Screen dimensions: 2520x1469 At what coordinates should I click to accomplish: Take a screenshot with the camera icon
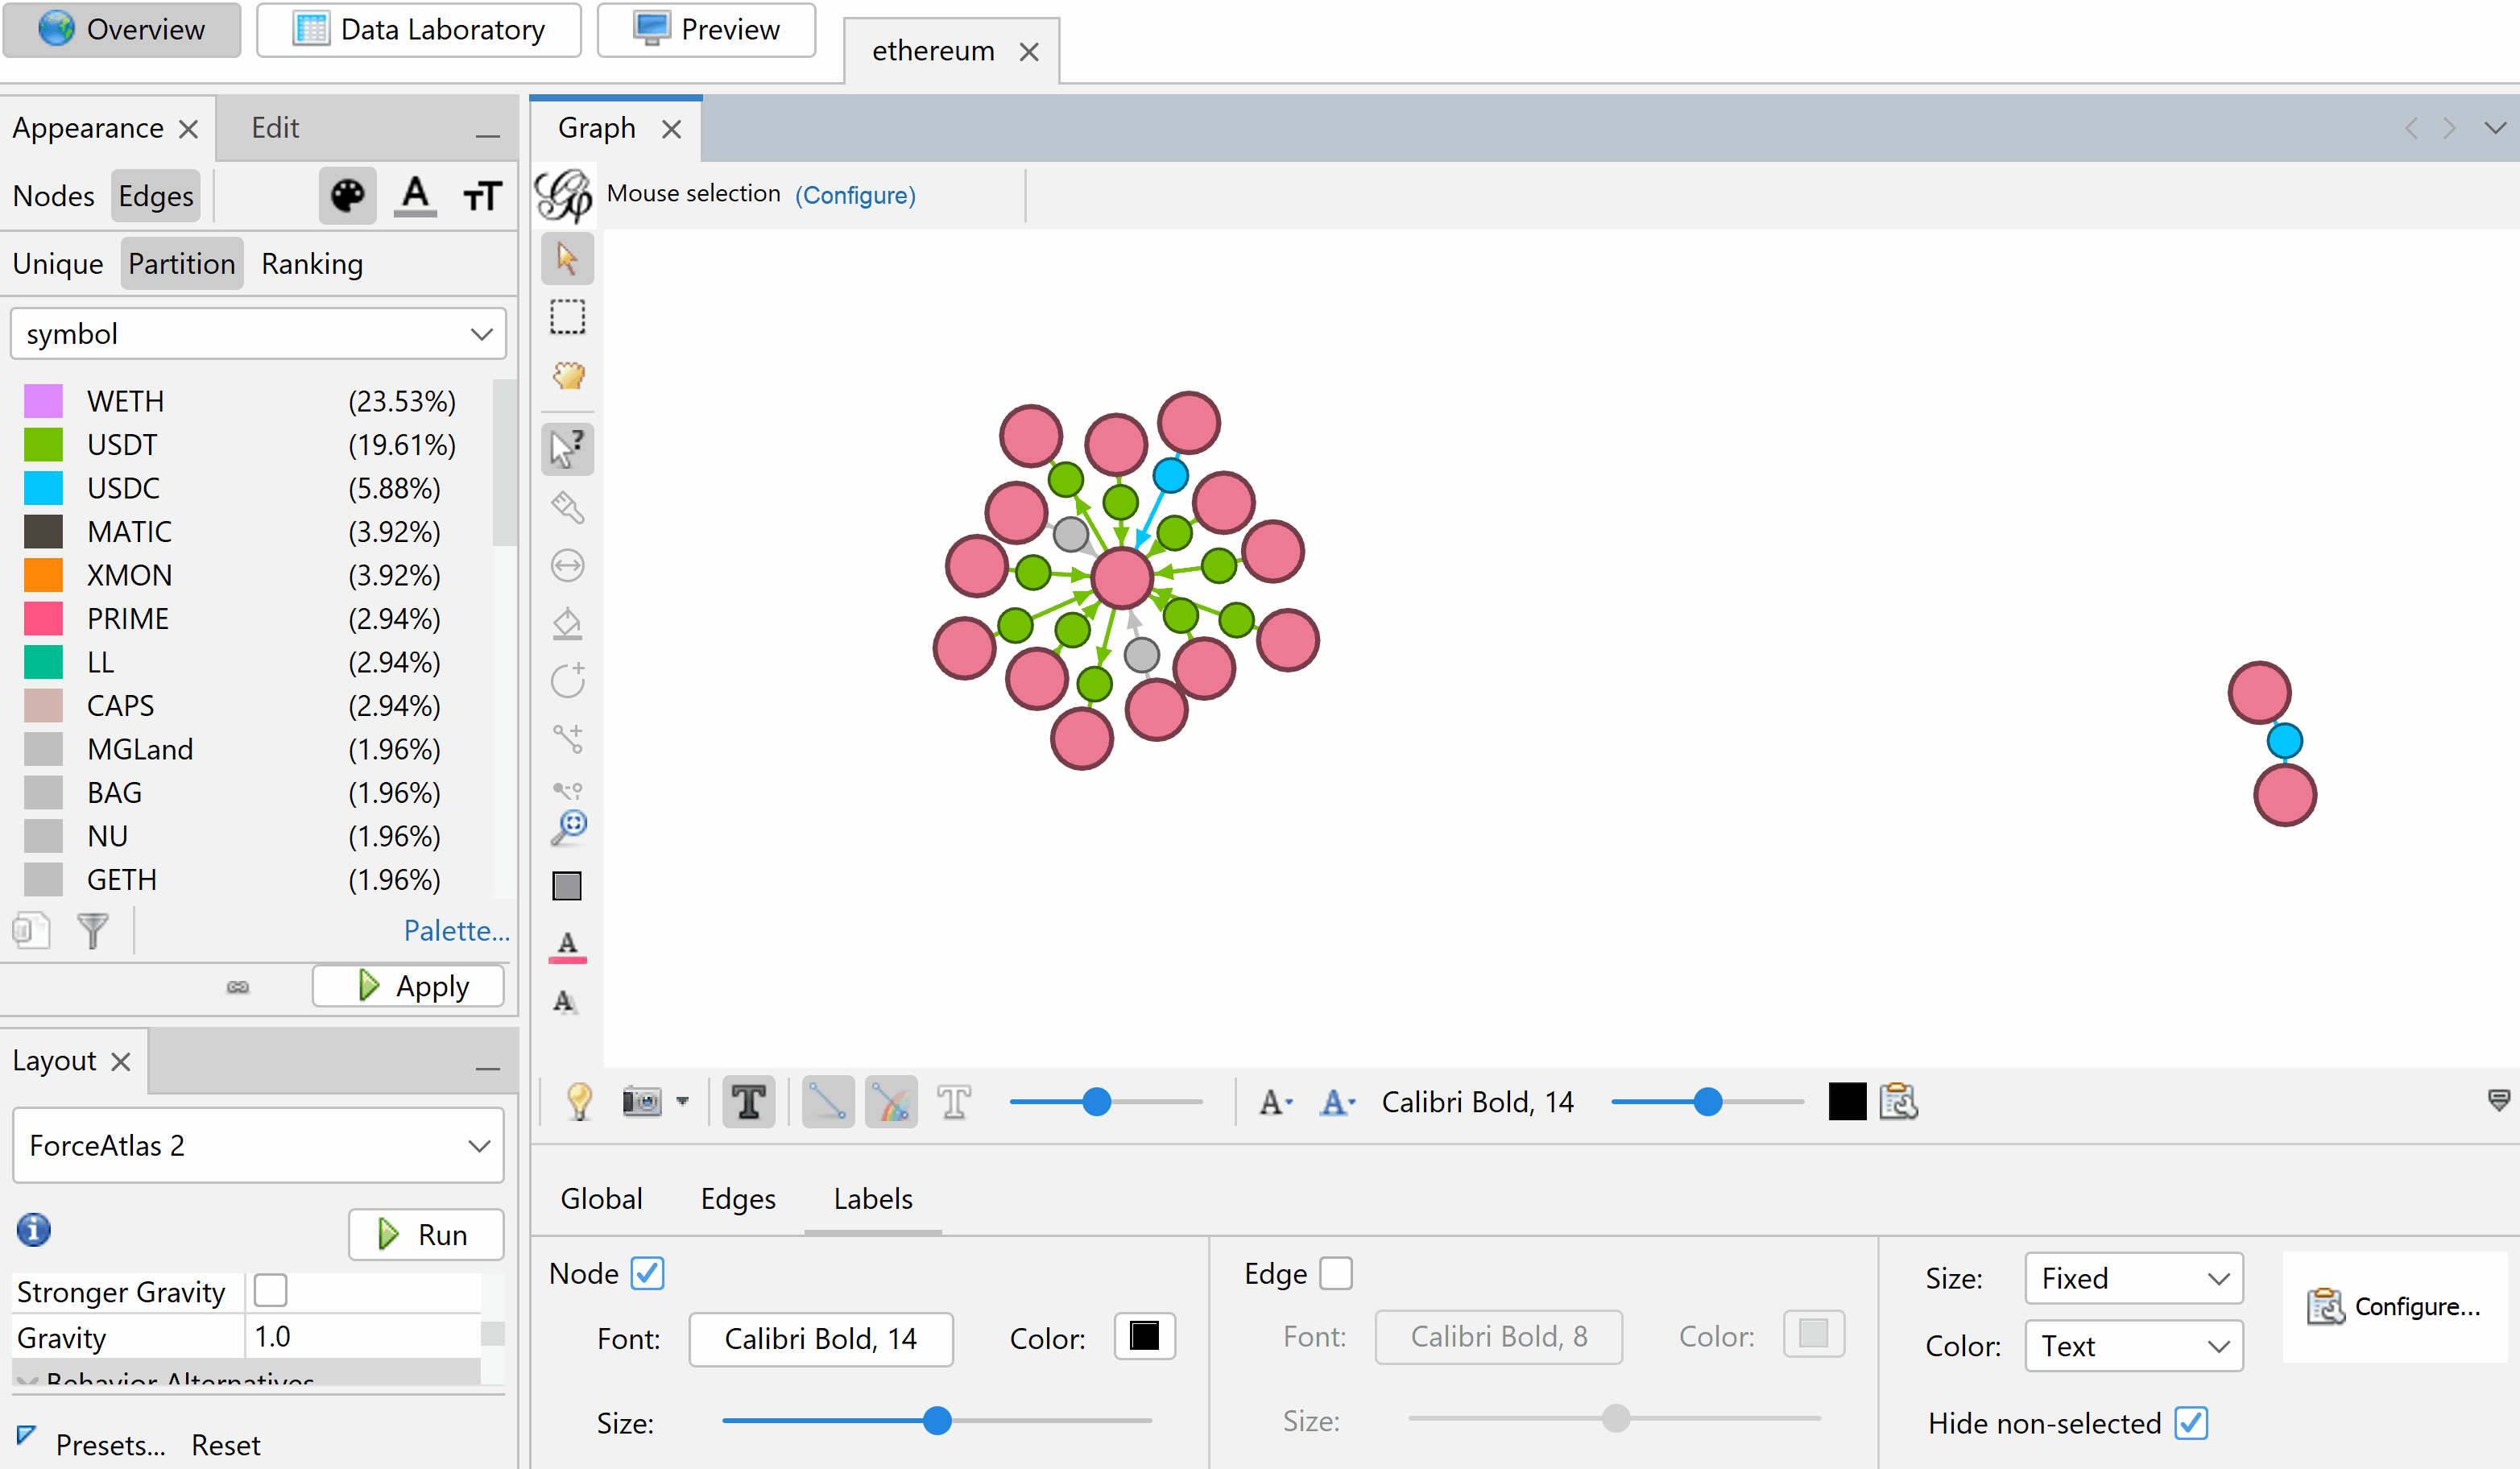point(642,1102)
